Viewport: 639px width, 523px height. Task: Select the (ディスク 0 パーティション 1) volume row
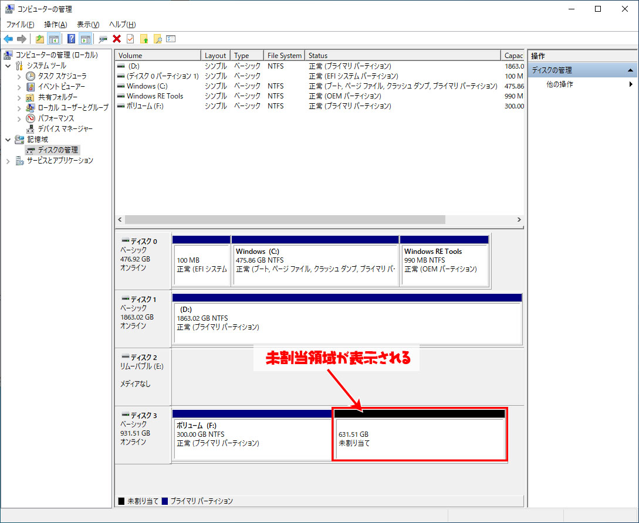point(319,76)
